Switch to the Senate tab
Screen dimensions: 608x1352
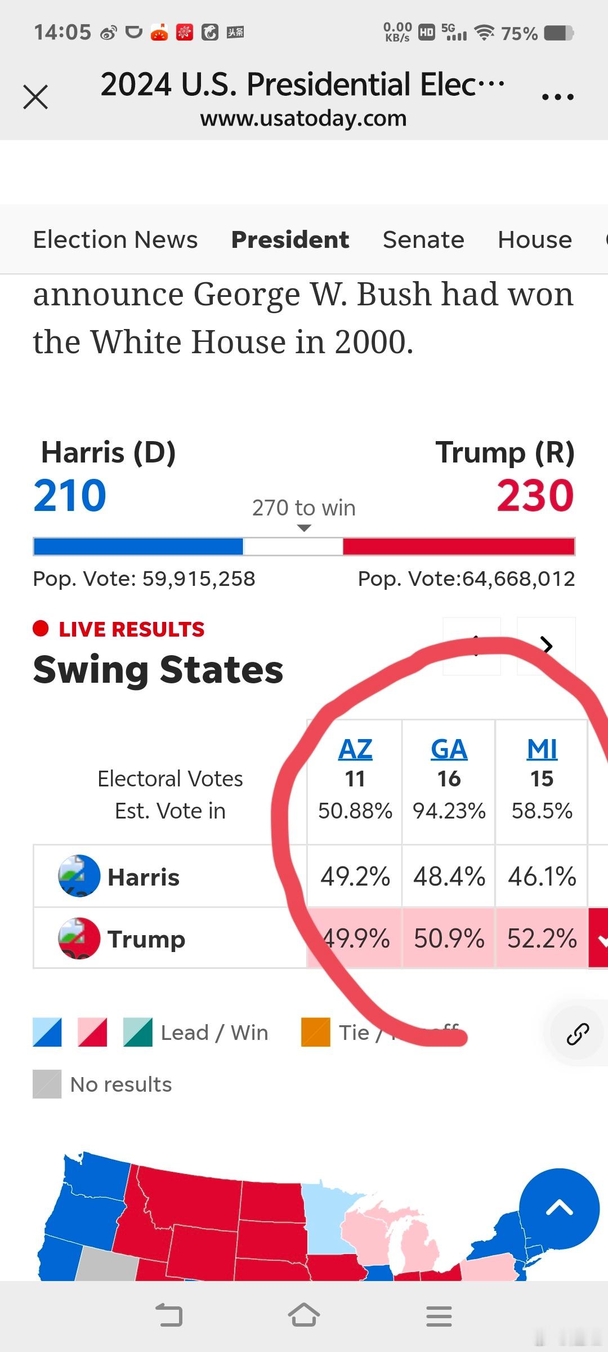tap(423, 240)
